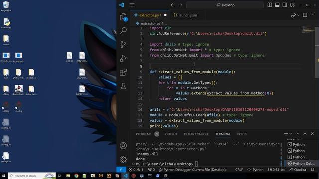Open the Windows Start menu

[4, 176]
